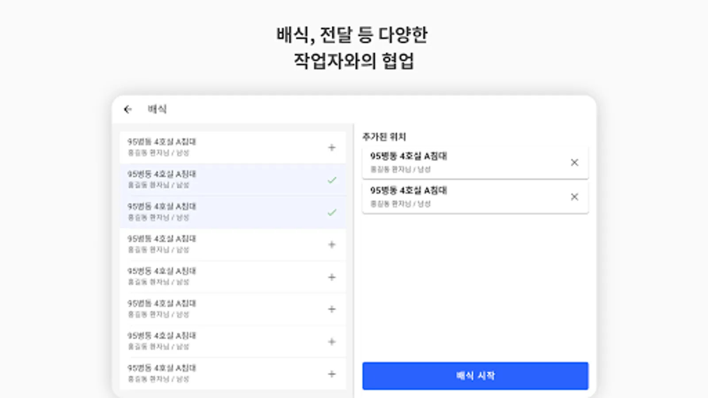Select the third highlighted row's bed name

[x=162, y=207]
